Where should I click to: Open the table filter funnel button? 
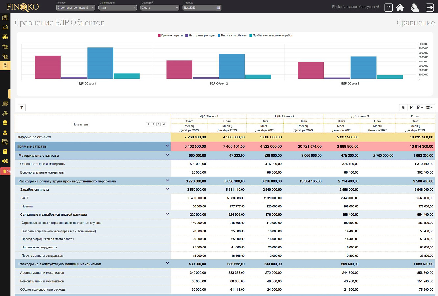pyautogui.click(x=21, y=107)
